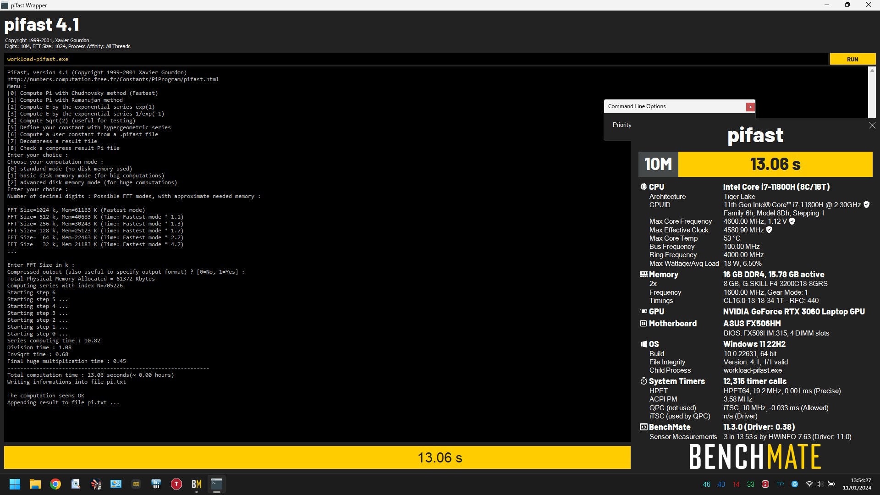Click the BenchMate code icon

pyautogui.click(x=643, y=427)
